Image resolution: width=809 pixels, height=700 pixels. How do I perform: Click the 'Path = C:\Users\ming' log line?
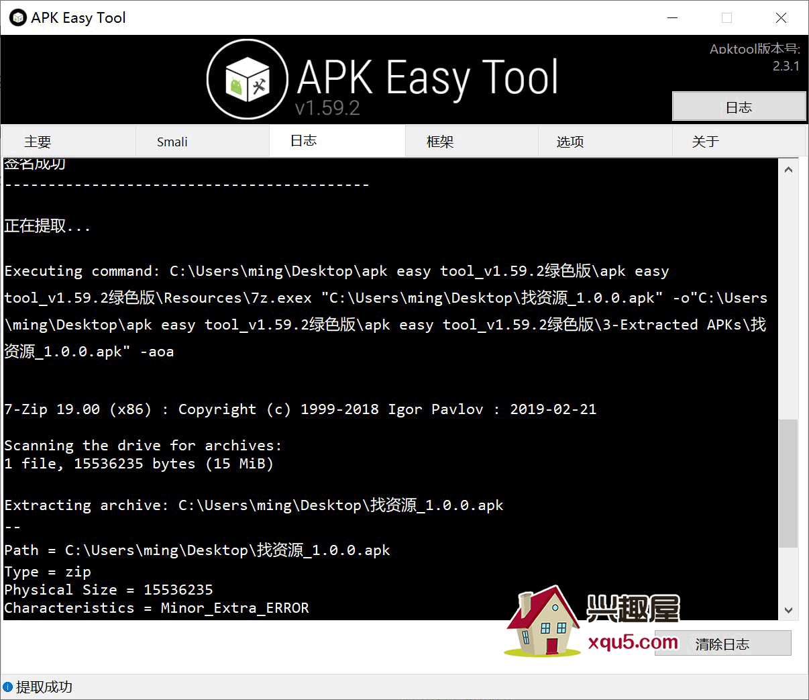[x=197, y=550]
